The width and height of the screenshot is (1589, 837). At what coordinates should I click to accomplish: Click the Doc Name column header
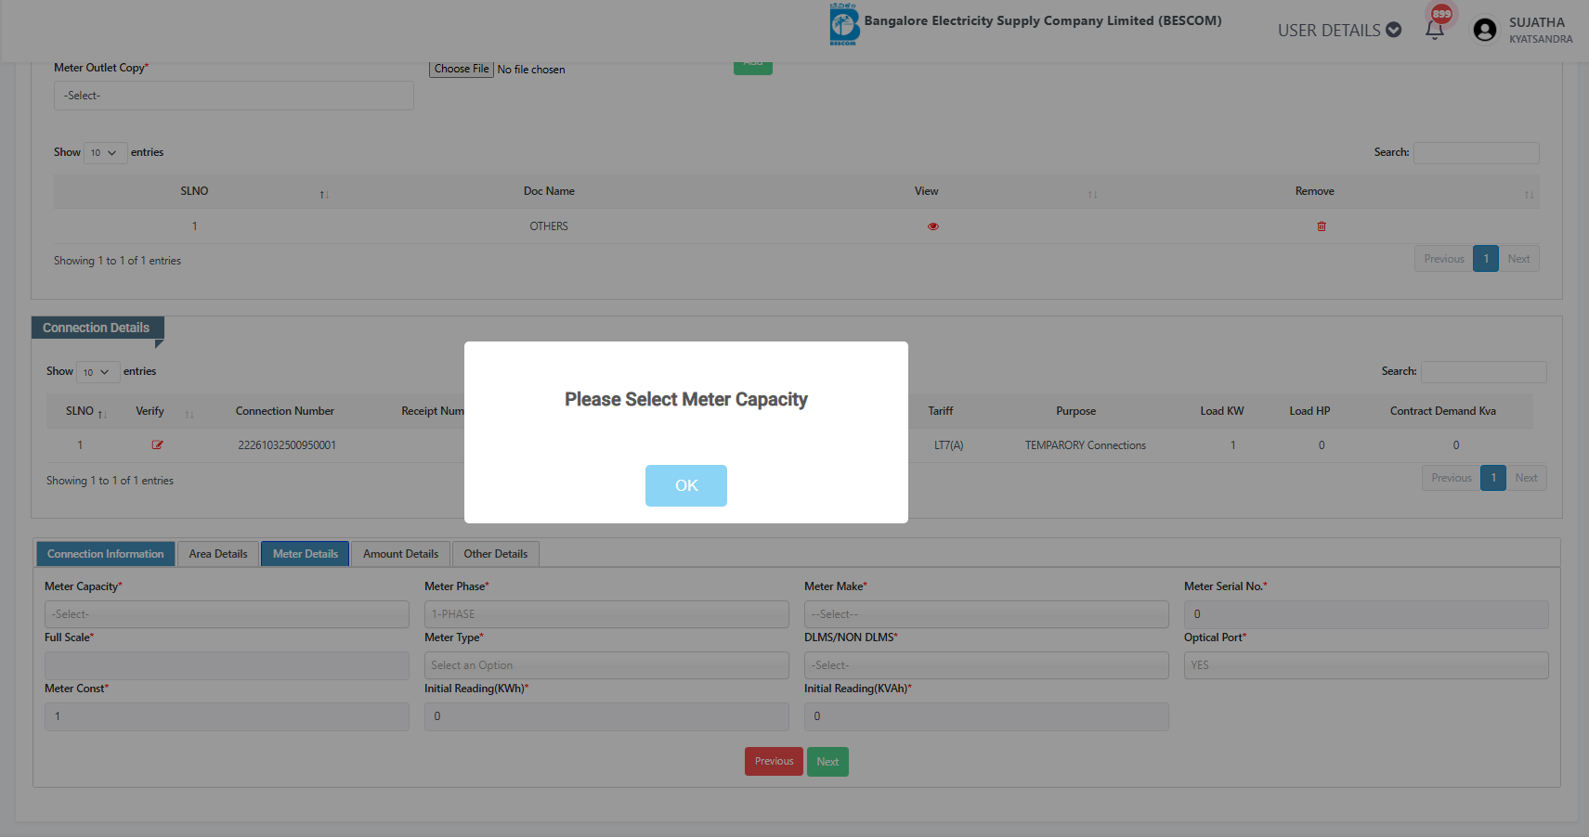549,191
